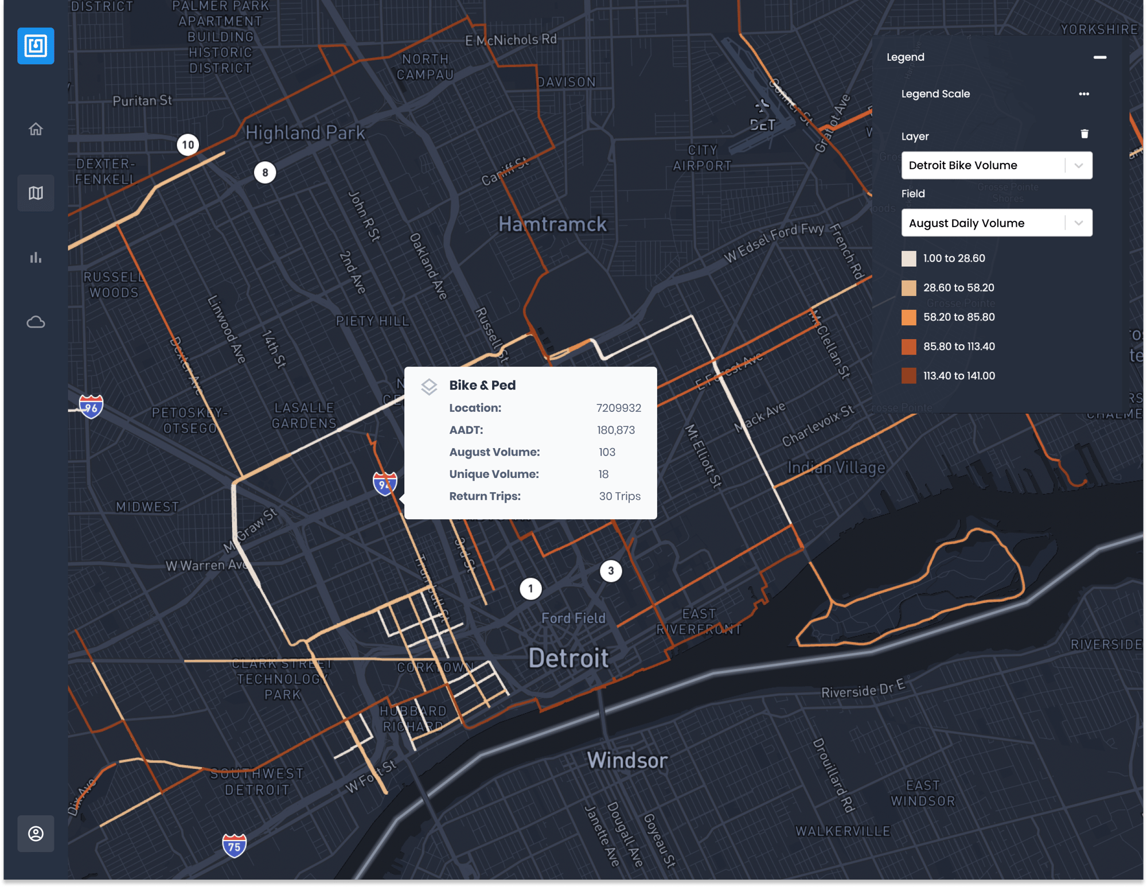Open the Cloud data panel

pos(36,322)
